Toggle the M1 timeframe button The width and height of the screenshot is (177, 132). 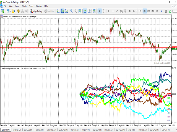point(140,11)
